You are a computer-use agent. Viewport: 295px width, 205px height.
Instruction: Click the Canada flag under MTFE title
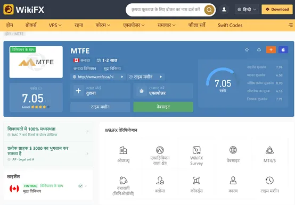tap(76, 60)
